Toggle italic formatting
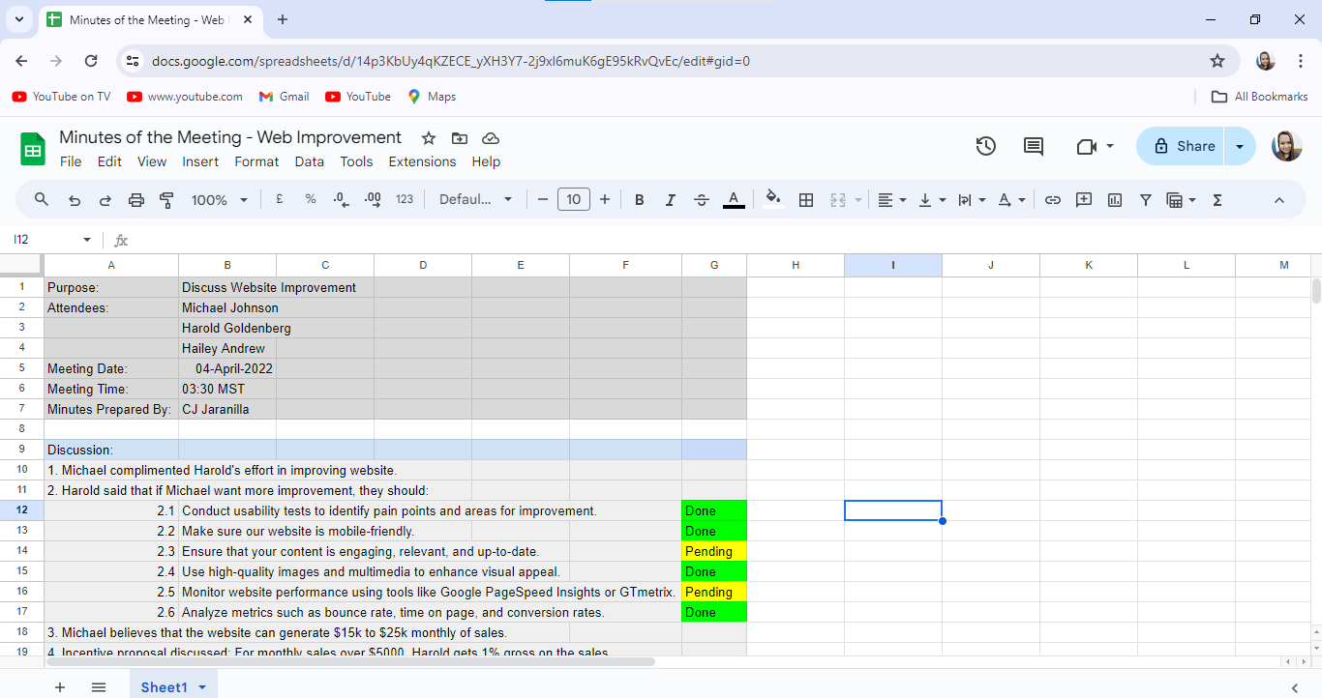 (x=670, y=200)
